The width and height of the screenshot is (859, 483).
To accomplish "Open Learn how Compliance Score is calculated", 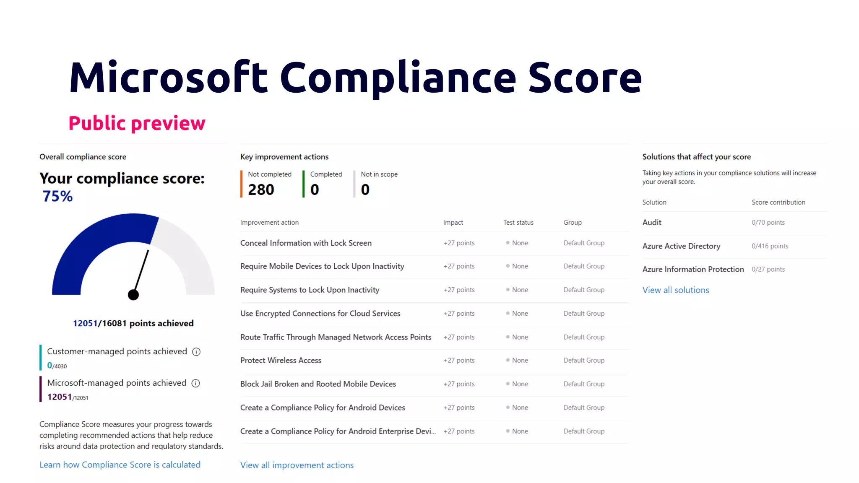I will click(120, 465).
